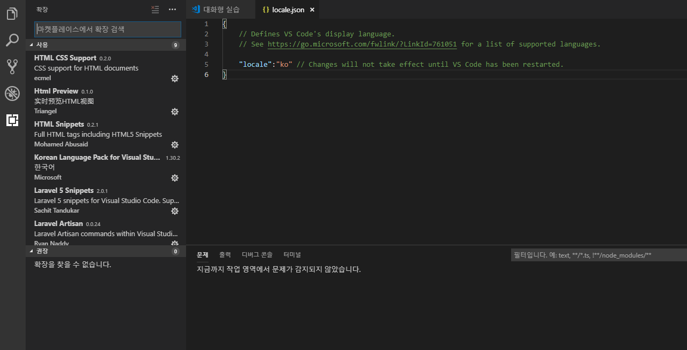
Task: Open the gear menu for Html Preview
Action: 174,112
